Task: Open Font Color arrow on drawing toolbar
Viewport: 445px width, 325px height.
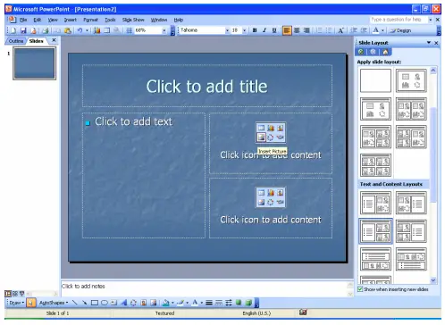Action: 202,303
